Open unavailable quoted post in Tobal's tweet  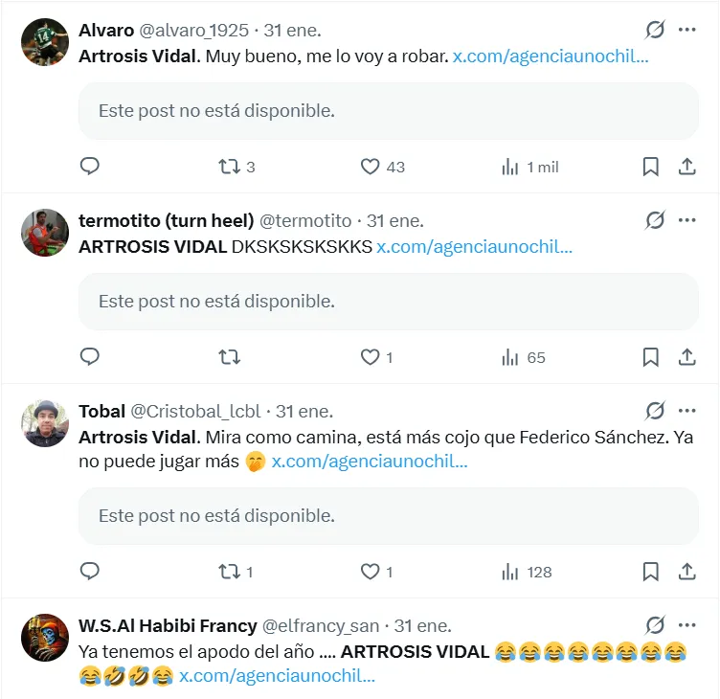point(388,516)
